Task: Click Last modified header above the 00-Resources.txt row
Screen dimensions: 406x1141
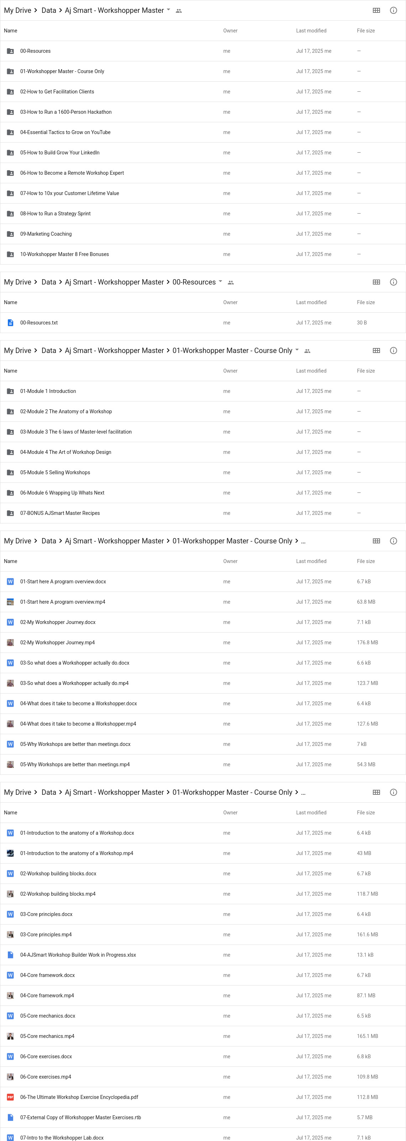Action: click(x=311, y=302)
